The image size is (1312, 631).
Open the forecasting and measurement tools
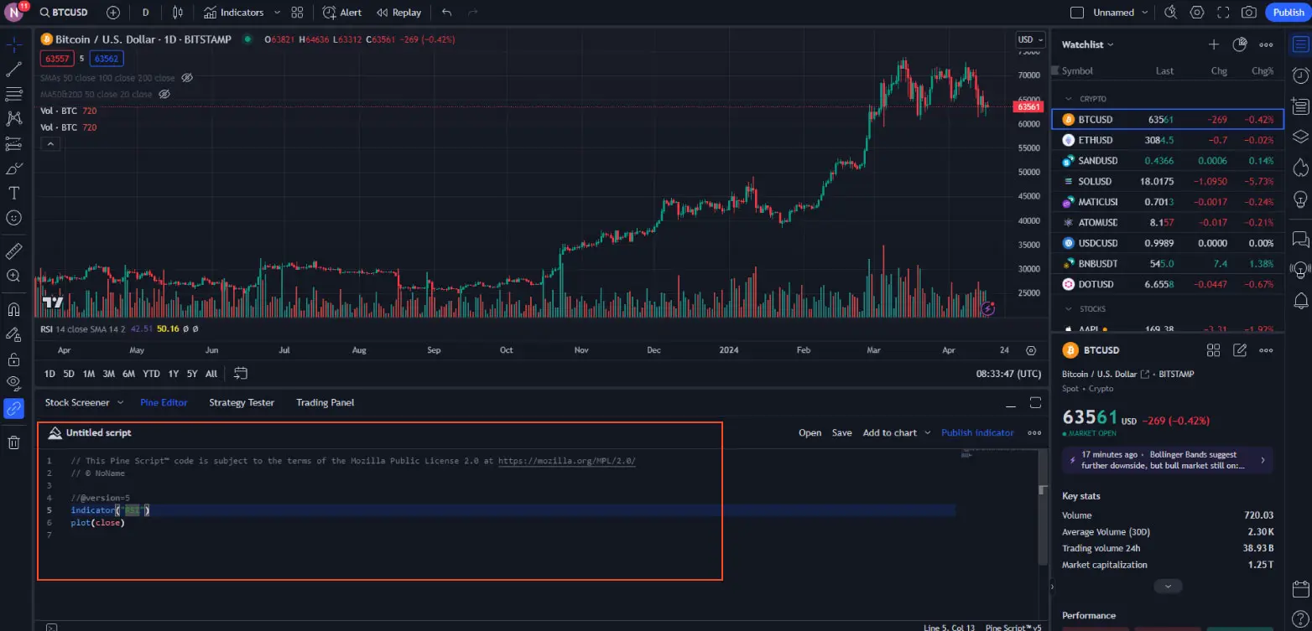coord(14,143)
